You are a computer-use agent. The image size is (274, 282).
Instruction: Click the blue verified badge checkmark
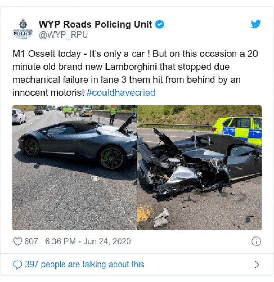(x=160, y=24)
